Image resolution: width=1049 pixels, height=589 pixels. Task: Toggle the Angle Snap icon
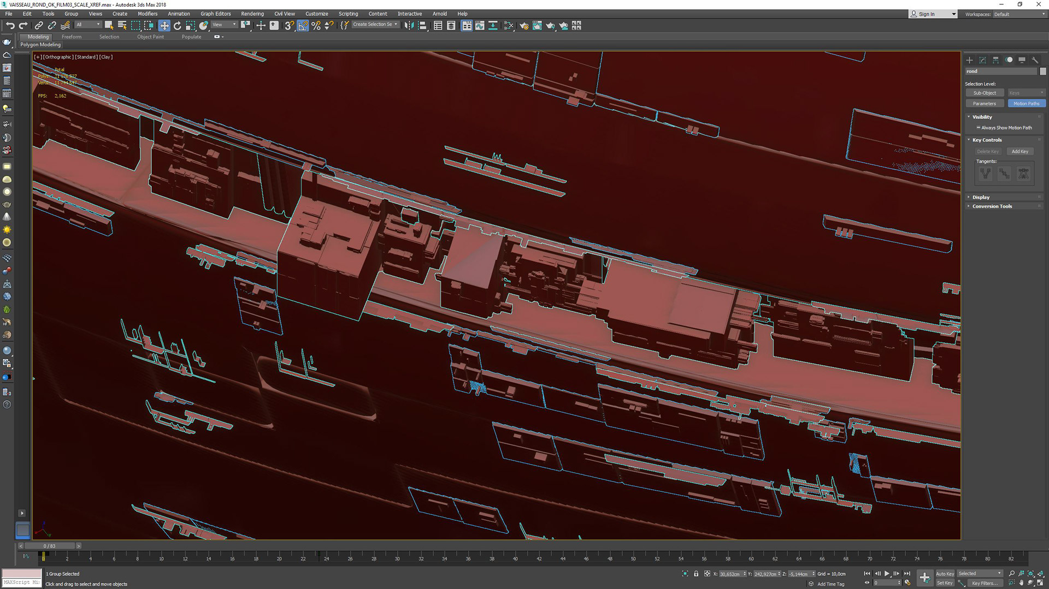(303, 25)
